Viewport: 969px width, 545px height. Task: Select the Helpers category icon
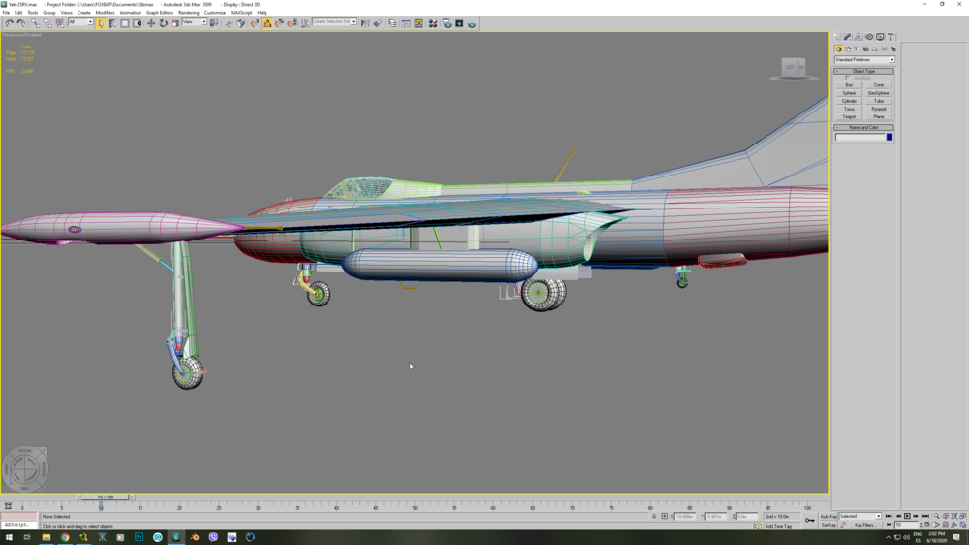click(x=875, y=49)
